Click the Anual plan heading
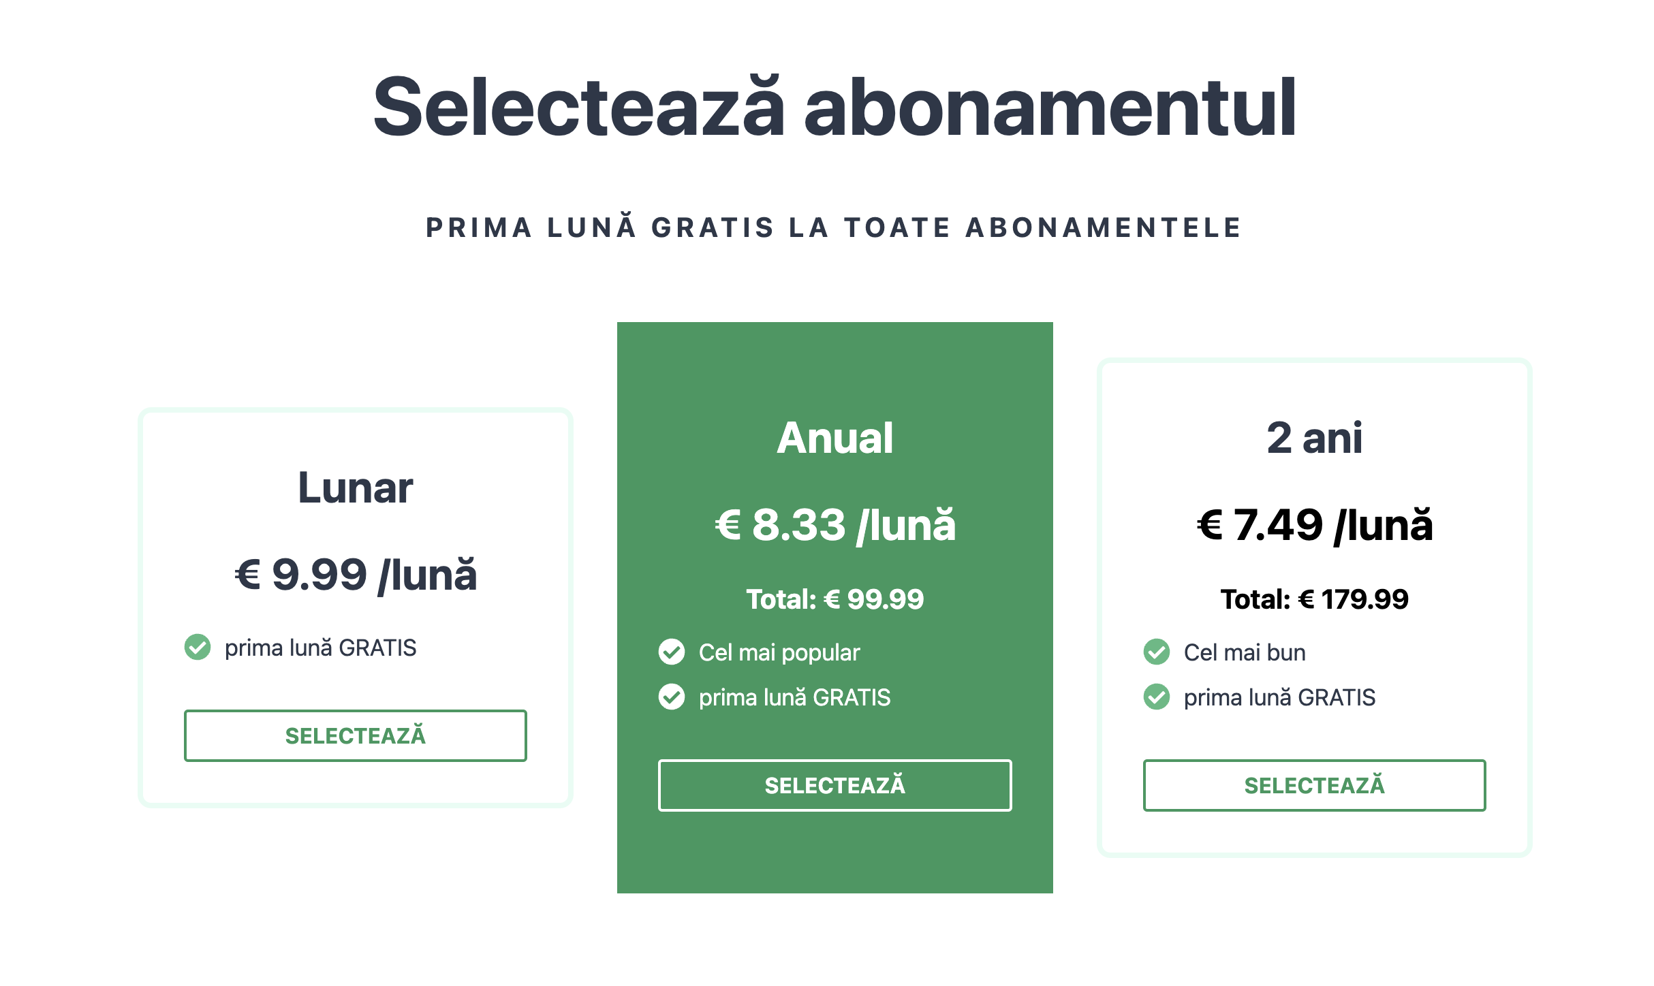1654x986 pixels. click(x=836, y=439)
